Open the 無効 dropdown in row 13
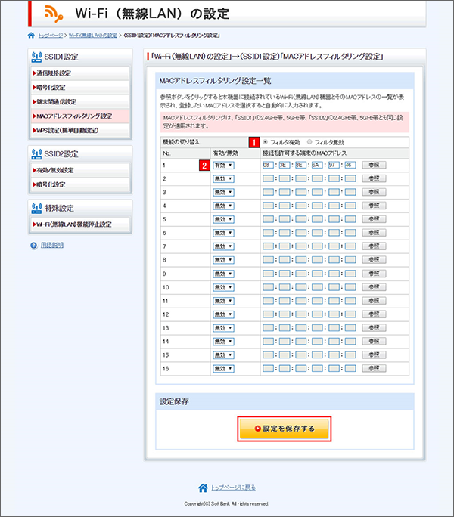 pyautogui.click(x=223, y=328)
